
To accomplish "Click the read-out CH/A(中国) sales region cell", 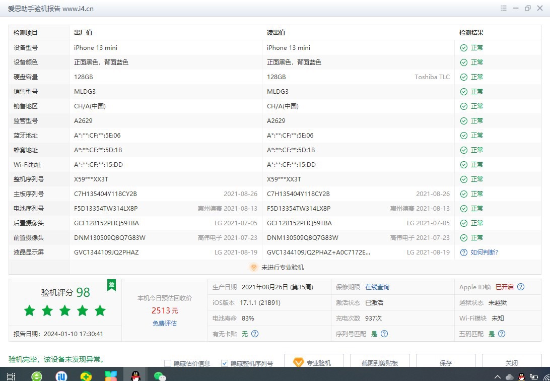I will (283, 106).
